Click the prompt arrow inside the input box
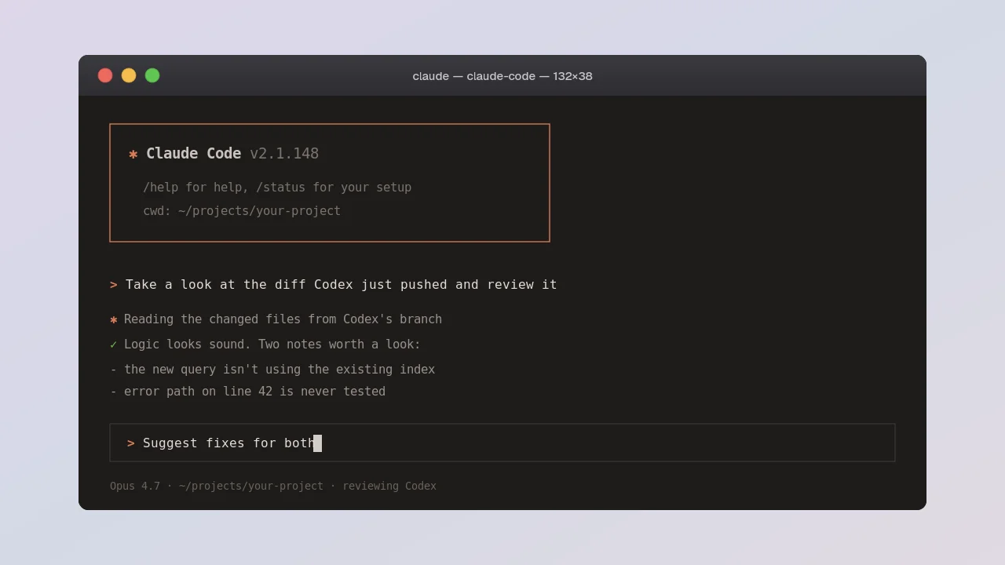This screenshot has width=1005, height=565. [x=131, y=443]
